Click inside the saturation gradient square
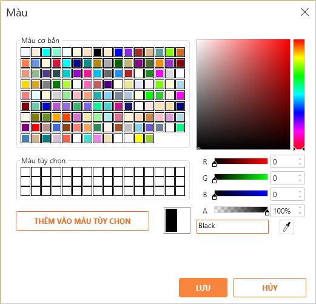 point(243,94)
